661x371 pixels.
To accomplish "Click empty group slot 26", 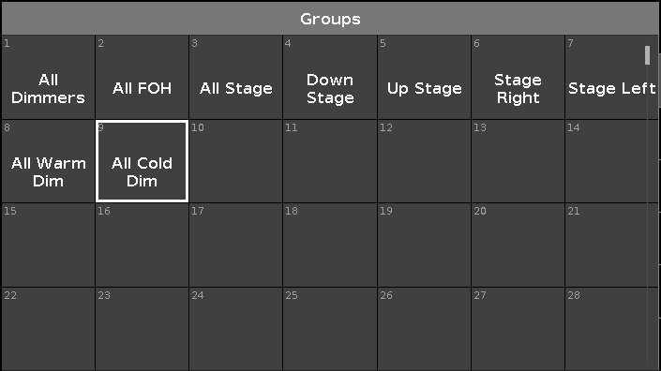I will (x=424, y=329).
